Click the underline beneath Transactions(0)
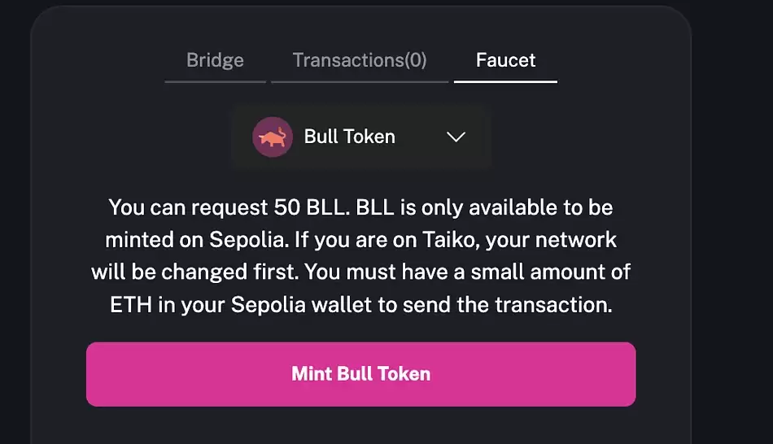 (360, 81)
